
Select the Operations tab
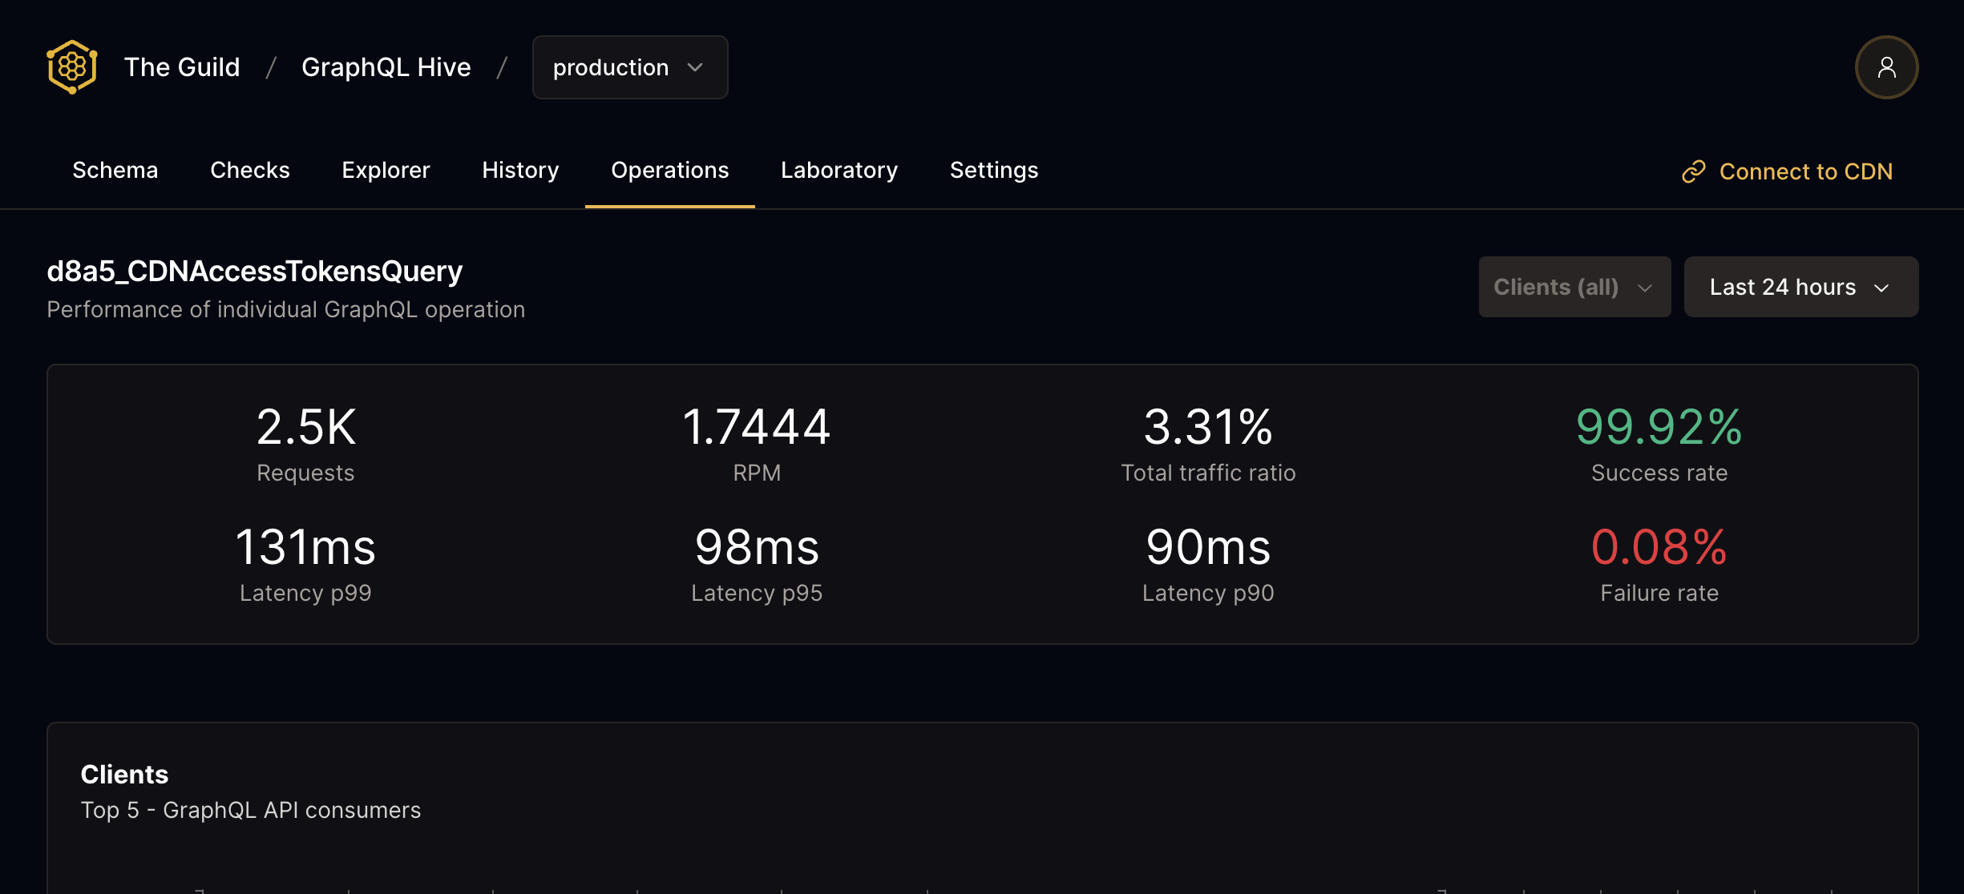pos(669,167)
